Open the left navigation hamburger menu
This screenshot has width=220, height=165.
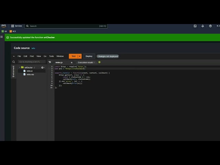point(2,37)
